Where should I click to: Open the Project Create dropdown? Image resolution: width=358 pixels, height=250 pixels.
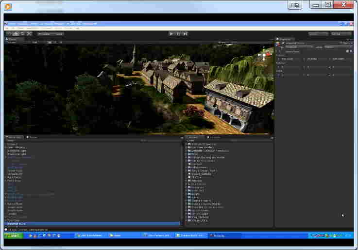[190, 141]
